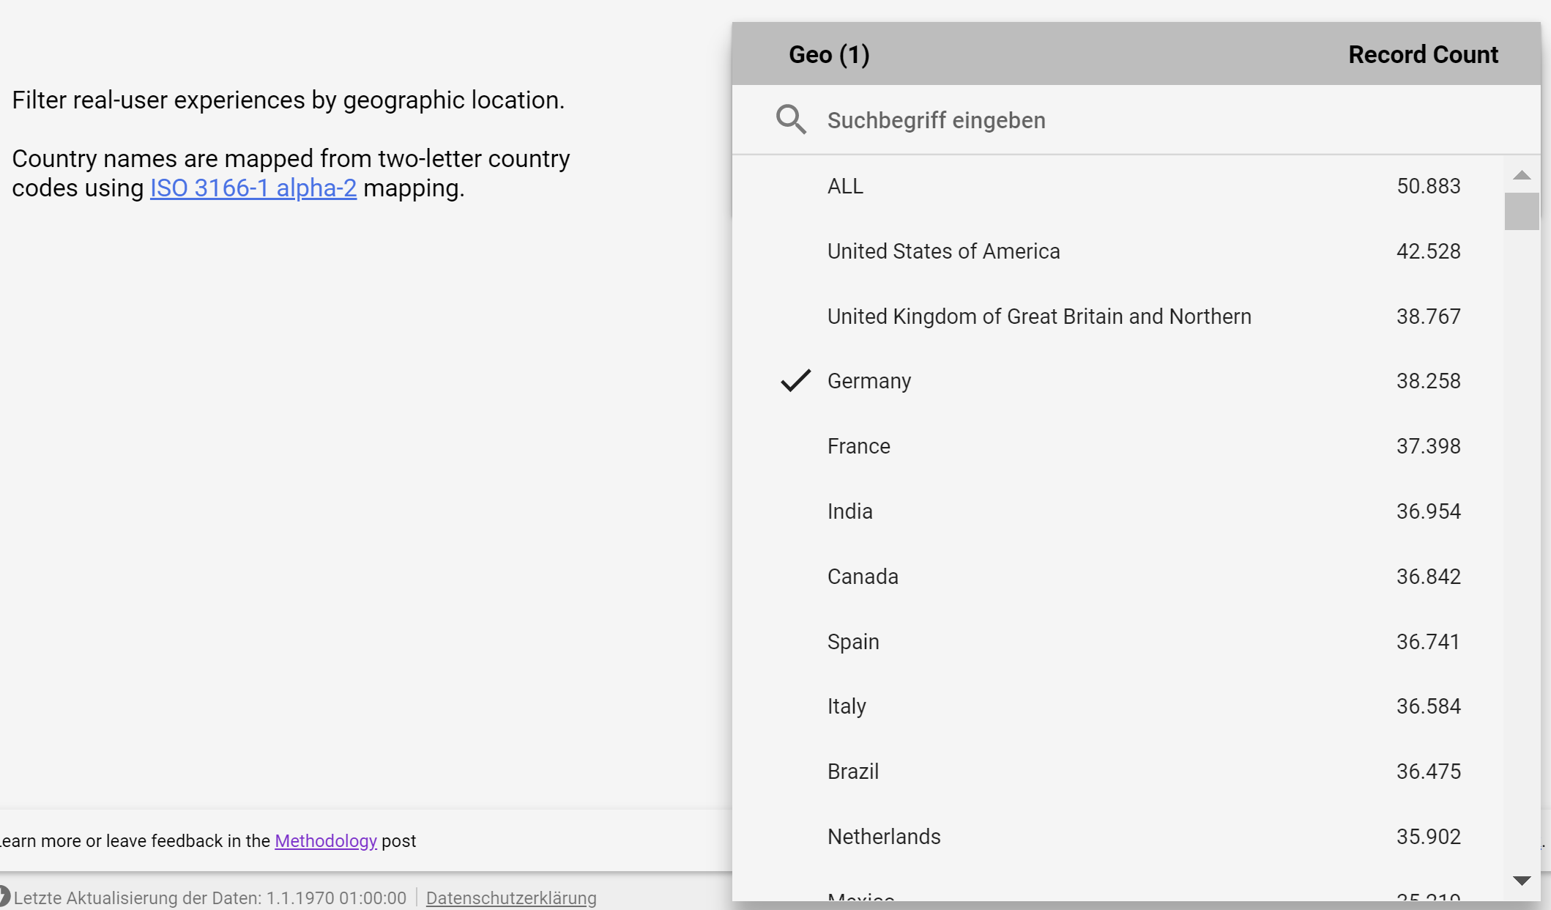Choose Netherlands in the geo list
The width and height of the screenshot is (1551, 910).
[884, 837]
